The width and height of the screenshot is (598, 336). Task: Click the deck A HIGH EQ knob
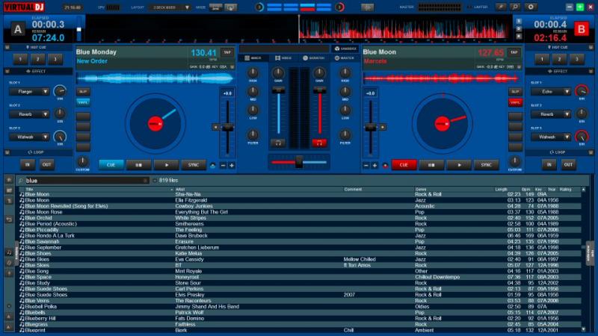253,72
